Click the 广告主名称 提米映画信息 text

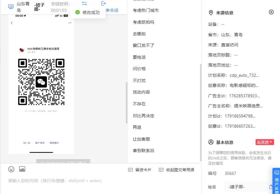coord(248,106)
